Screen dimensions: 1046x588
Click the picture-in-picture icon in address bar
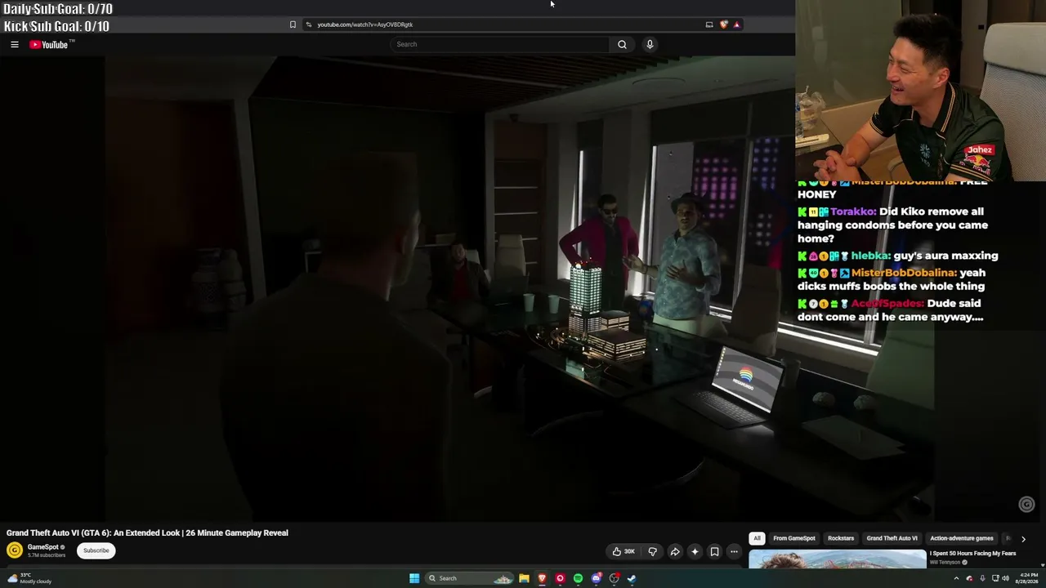[709, 24]
